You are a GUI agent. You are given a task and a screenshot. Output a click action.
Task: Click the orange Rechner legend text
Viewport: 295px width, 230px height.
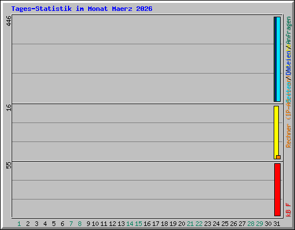click(289, 136)
